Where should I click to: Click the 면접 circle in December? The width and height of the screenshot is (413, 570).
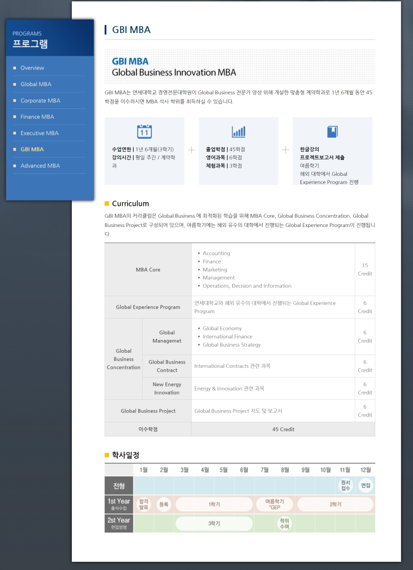click(366, 485)
